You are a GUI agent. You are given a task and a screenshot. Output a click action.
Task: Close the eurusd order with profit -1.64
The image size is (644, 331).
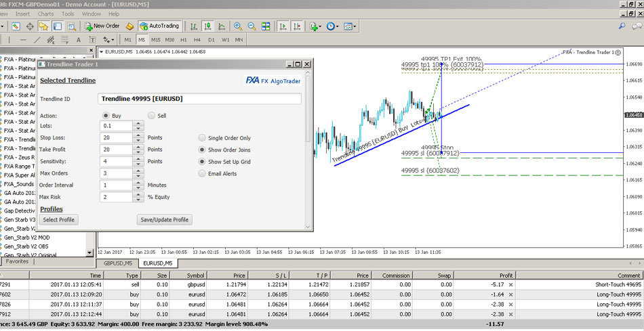(511, 294)
